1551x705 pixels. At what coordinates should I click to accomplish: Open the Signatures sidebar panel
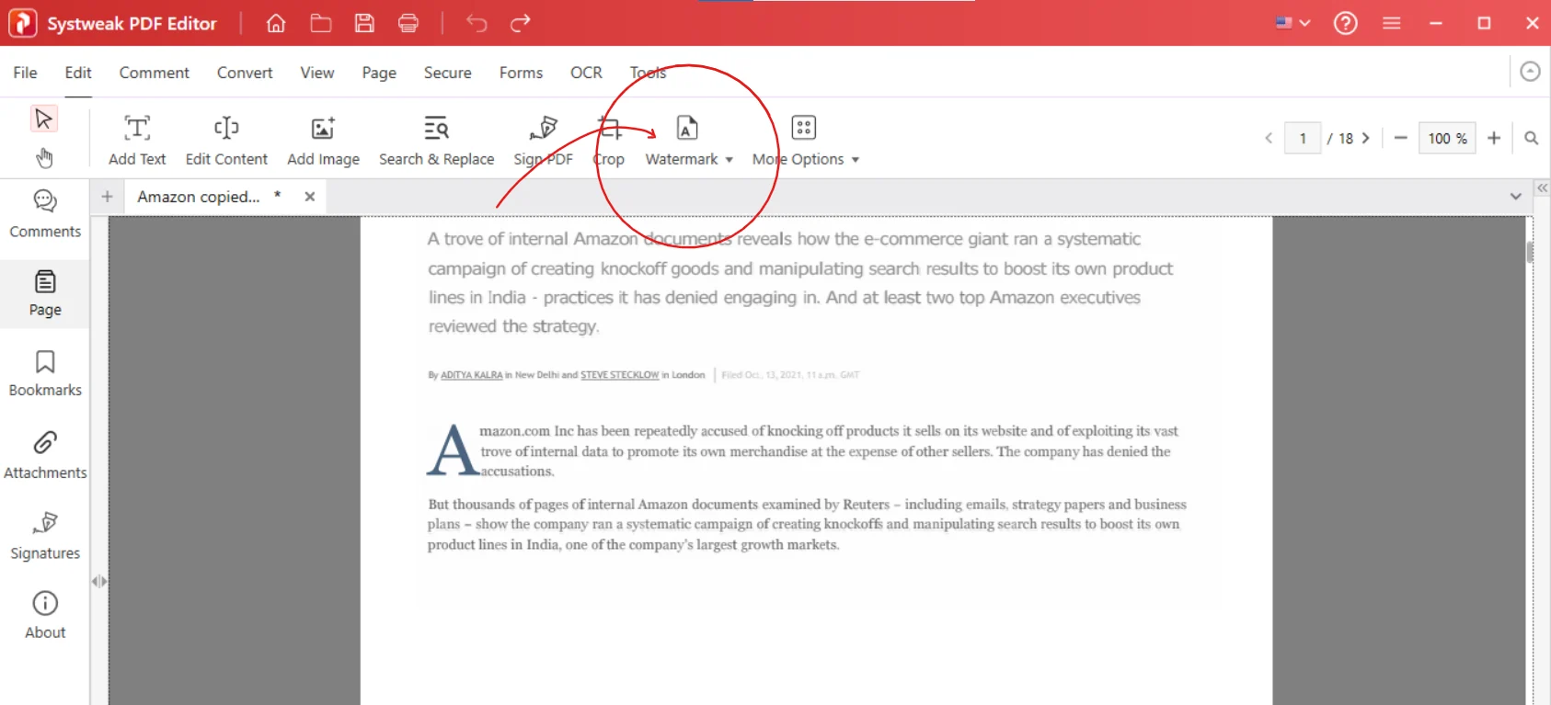pos(45,535)
